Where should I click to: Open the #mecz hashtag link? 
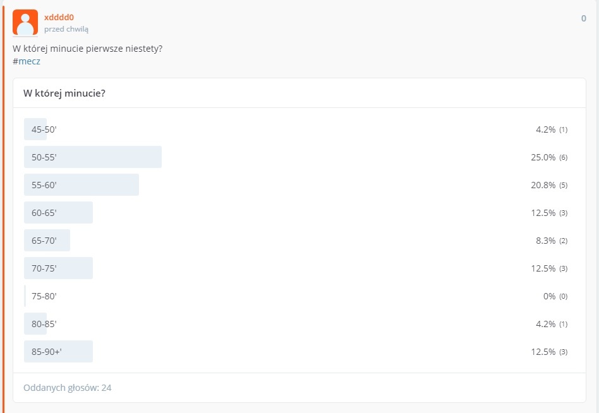(27, 61)
